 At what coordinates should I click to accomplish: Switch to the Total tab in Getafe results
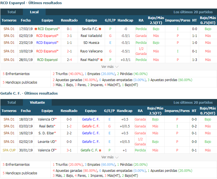coord(12,103)
